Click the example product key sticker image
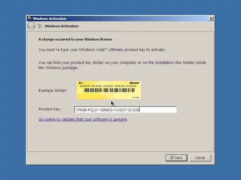The height and width of the screenshot is (180, 241). click(109, 90)
